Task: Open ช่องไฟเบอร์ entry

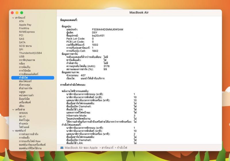Action: (25, 81)
